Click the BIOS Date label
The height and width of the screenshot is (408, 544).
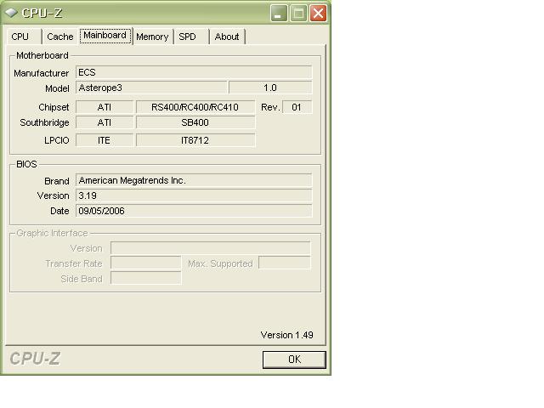pos(59,211)
